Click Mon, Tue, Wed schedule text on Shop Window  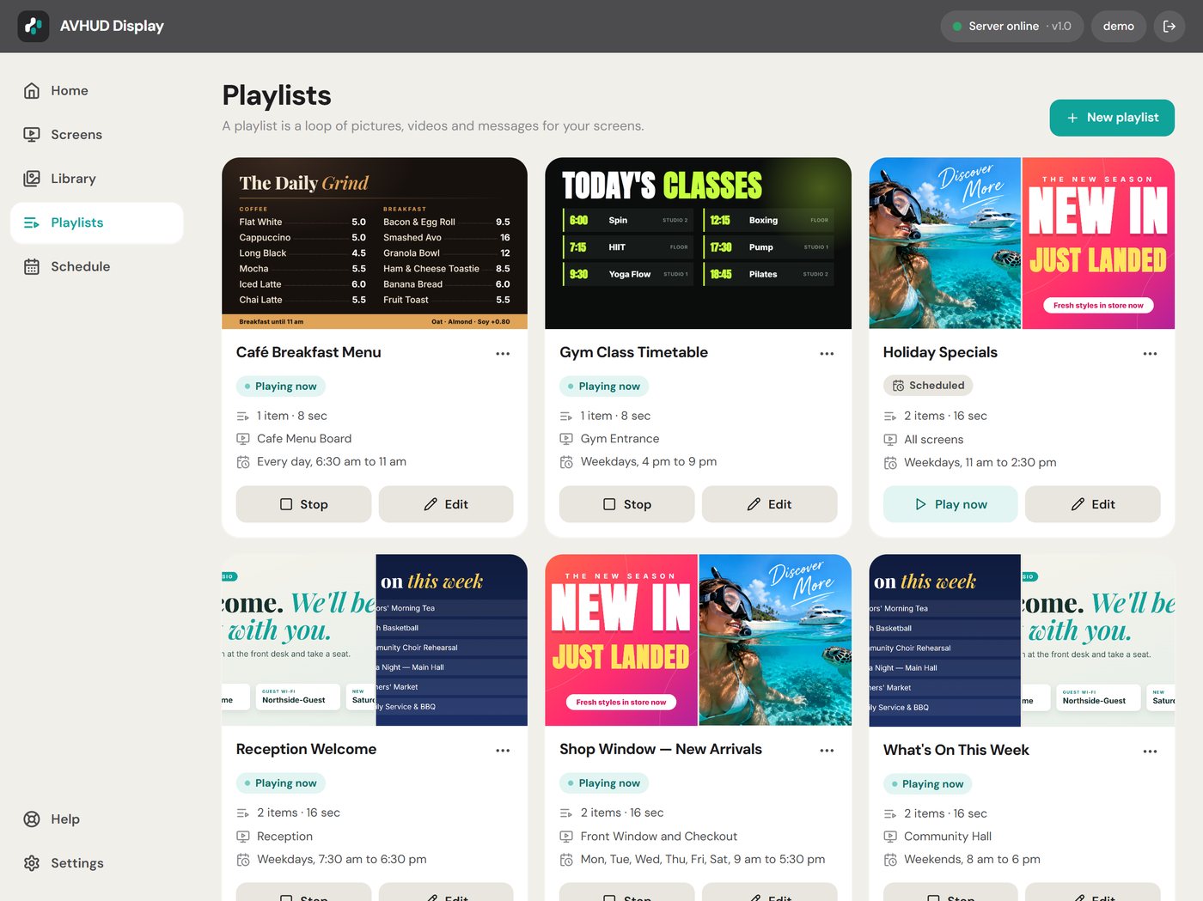point(702,859)
